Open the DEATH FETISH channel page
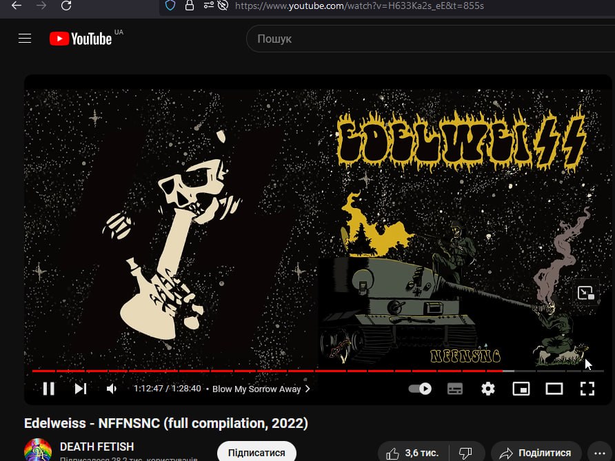The height and width of the screenshot is (461, 615). [x=97, y=447]
